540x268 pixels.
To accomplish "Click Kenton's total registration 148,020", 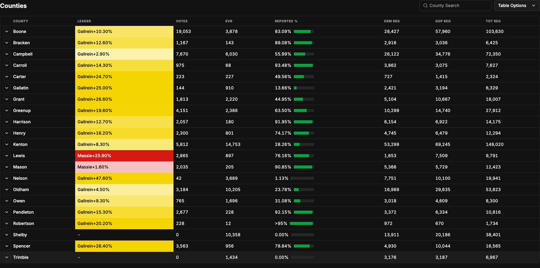I will coord(495,144).
